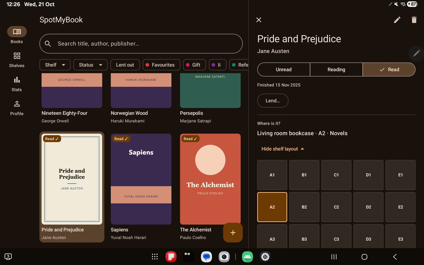Open the Stats bar chart icon
The width and height of the screenshot is (424, 265).
(17, 80)
